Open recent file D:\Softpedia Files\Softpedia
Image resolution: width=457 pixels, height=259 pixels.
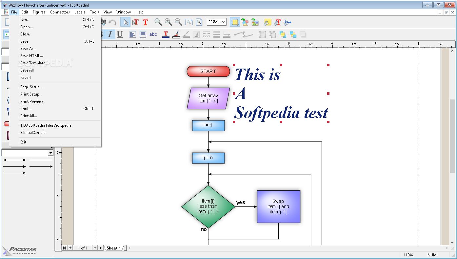55,125
